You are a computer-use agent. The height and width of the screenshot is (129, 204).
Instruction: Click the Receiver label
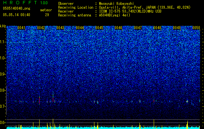tap(66, 11)
